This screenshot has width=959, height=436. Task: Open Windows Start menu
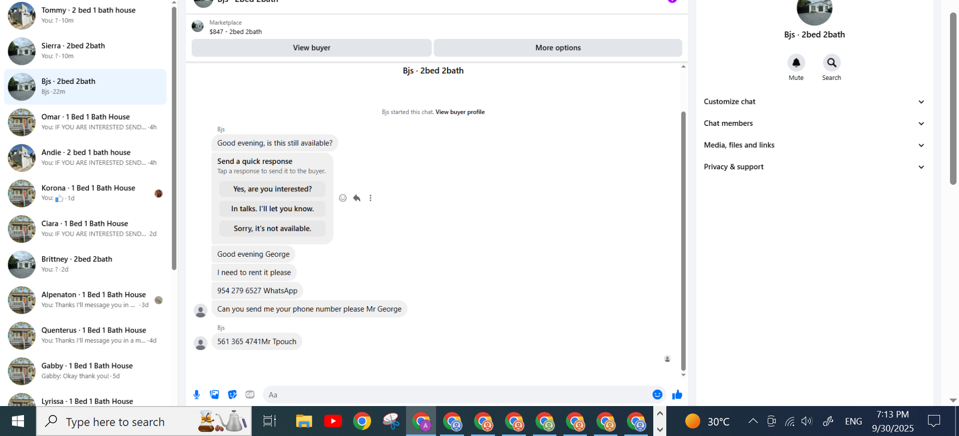(x=18, y=422)
